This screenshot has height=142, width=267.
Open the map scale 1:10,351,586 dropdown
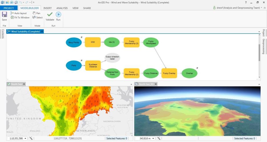[x=25, y=139]
